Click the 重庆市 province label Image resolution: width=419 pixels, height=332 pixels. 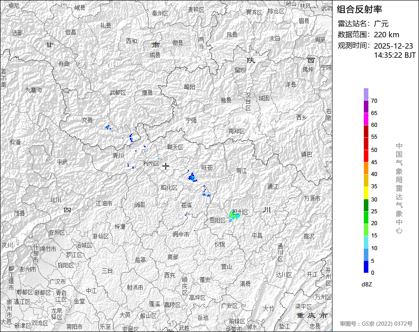(312, 316)
